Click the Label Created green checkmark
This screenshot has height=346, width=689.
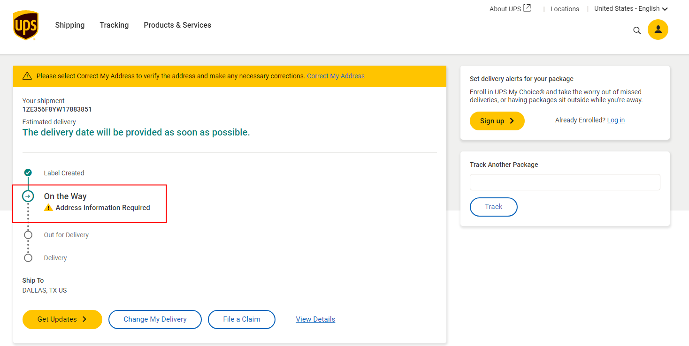pos(28,173)
